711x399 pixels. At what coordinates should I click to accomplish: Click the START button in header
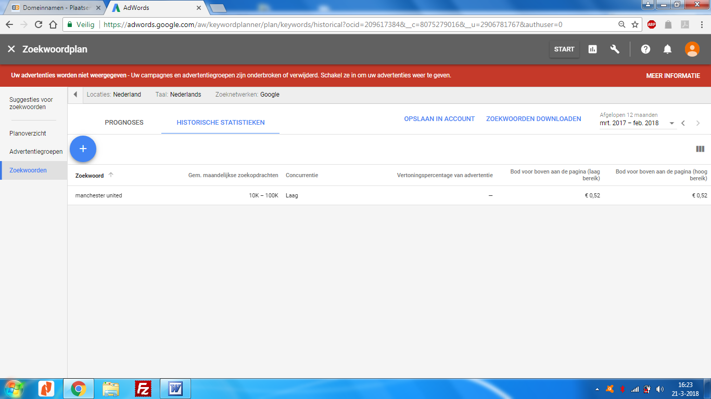(564, 49)
